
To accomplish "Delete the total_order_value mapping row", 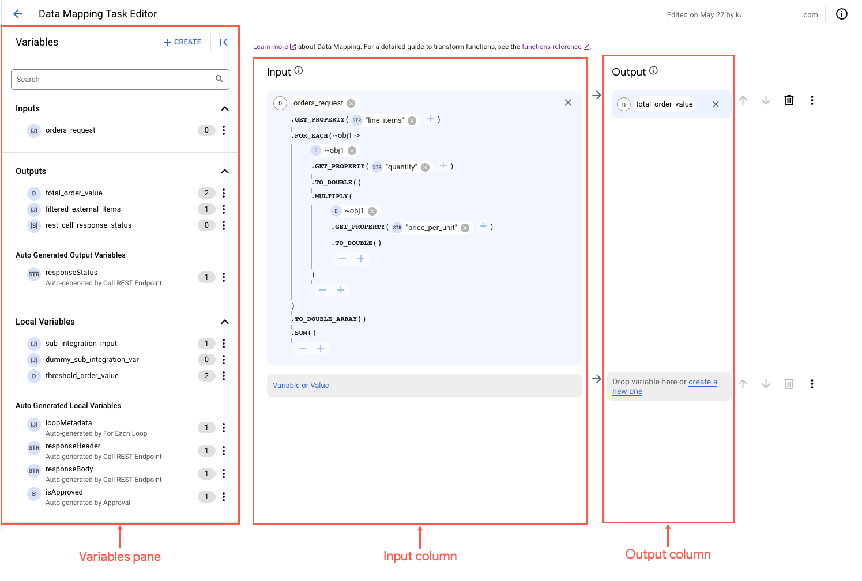I will click(788, 100).
